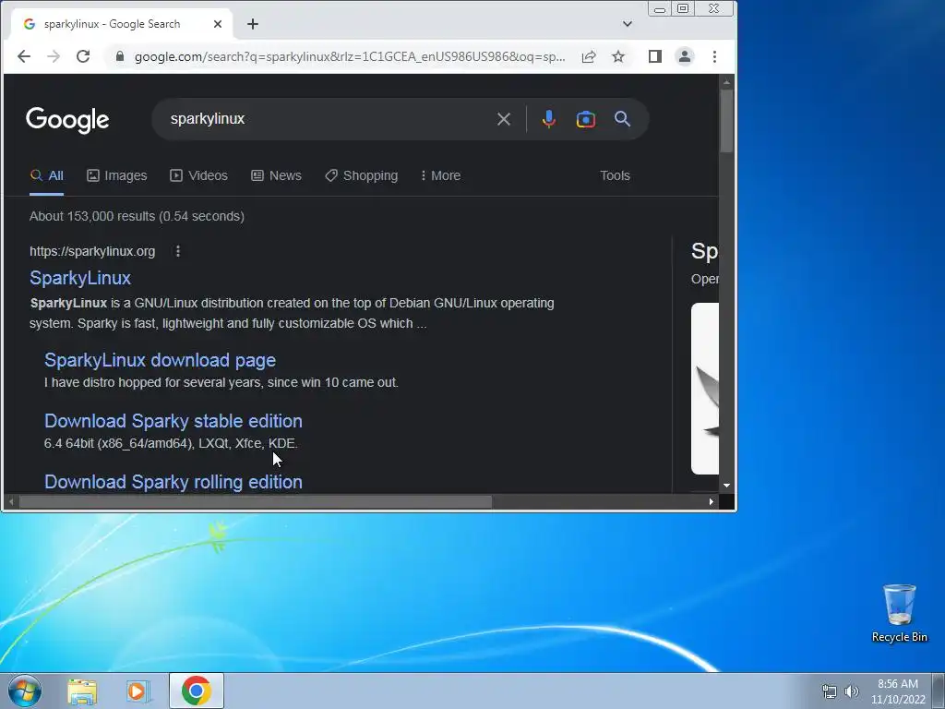
Task: Switch to Videos results tab
Action: (199, 175)
